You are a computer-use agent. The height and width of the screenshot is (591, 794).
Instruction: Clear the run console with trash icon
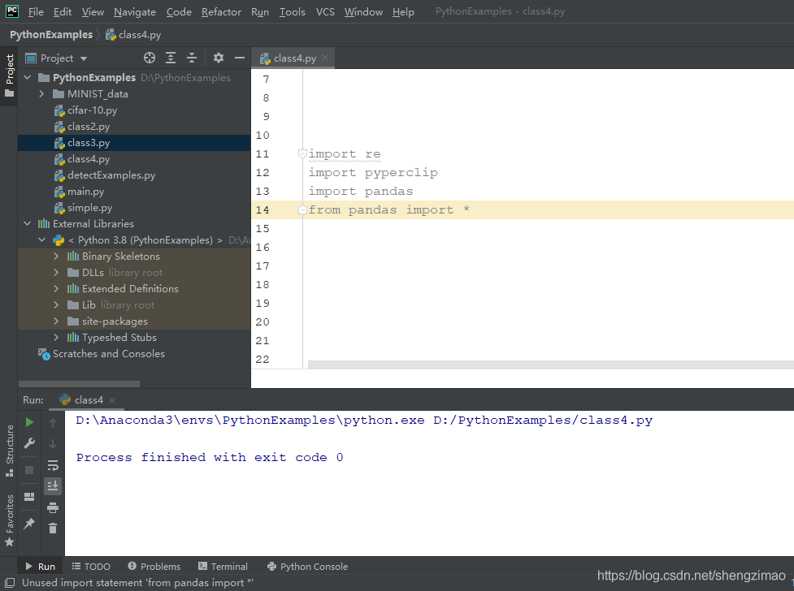click(x=53, y=528)
